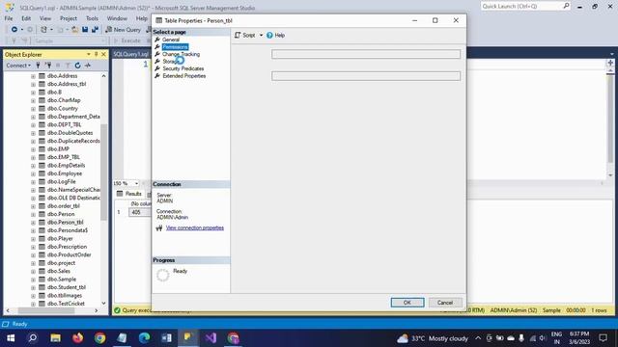This screenshot has width=618, height=347.
Task: Open Word from the taskbar
Action: coord(166,338)
